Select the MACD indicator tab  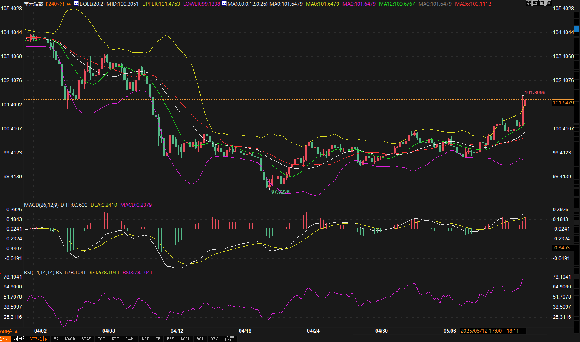(70, 339)
